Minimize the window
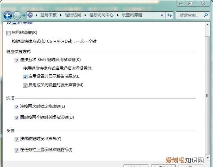Screen dimensions: 213x167 click(x=181, y=4)
